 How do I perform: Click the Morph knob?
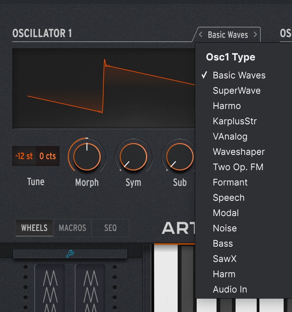point(87,156)
